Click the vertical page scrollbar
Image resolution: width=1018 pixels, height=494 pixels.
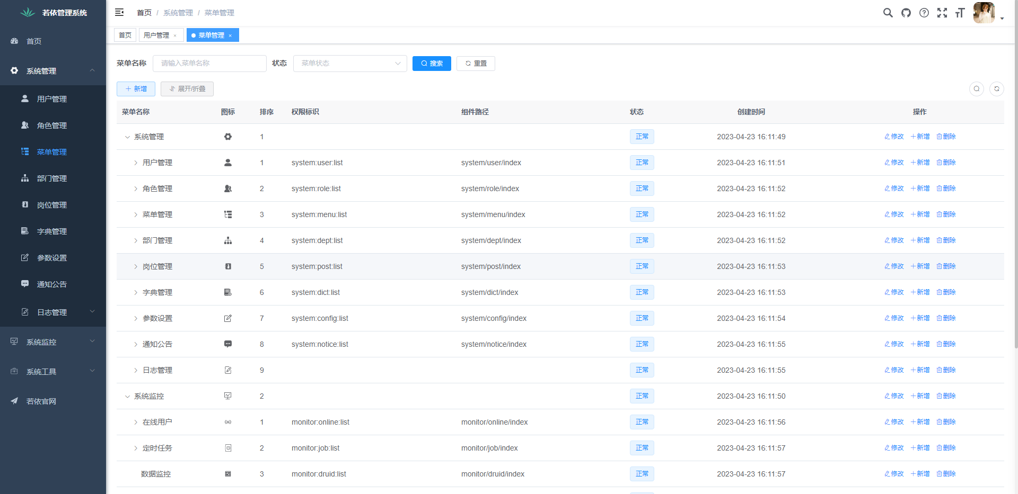pos(1015,175)
